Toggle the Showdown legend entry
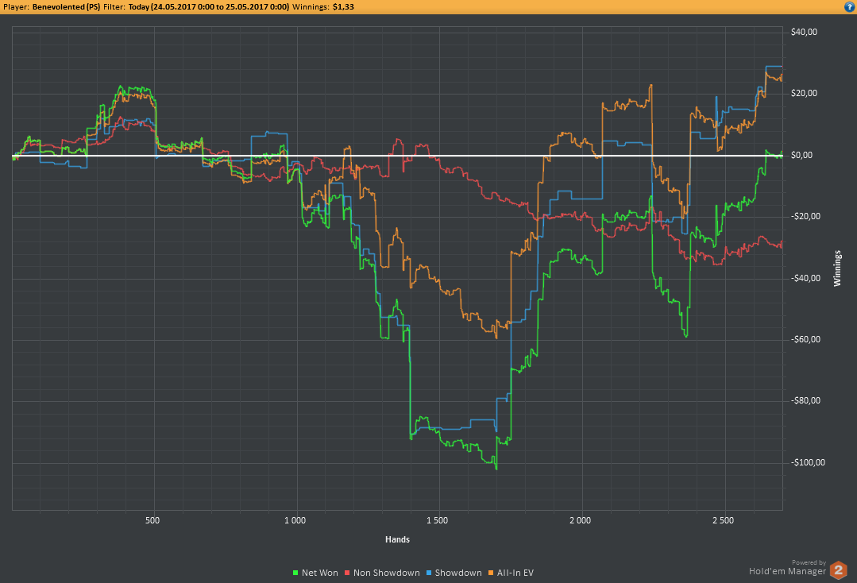The image size is (857, 583). pyautogui.click(x=454, y=573)
